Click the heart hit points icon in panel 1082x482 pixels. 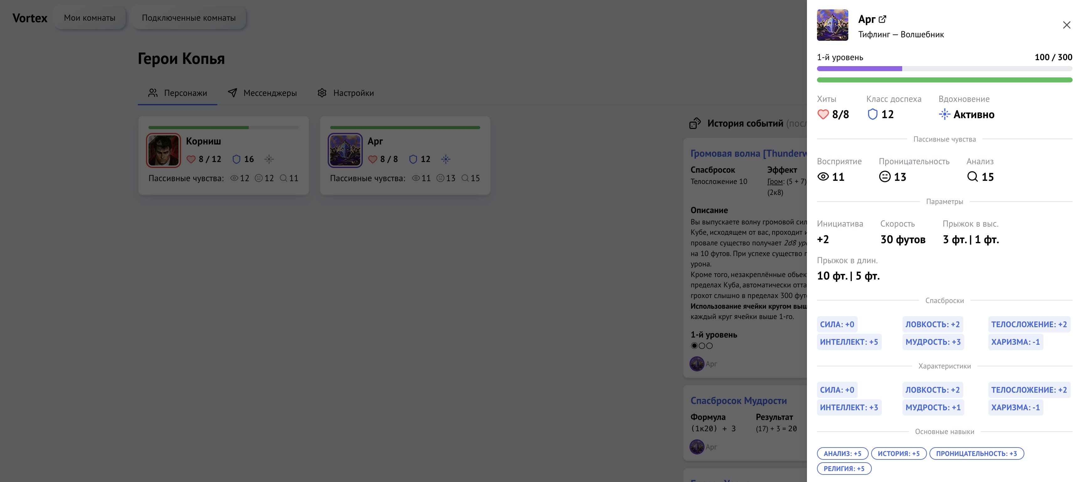point(823,114)
